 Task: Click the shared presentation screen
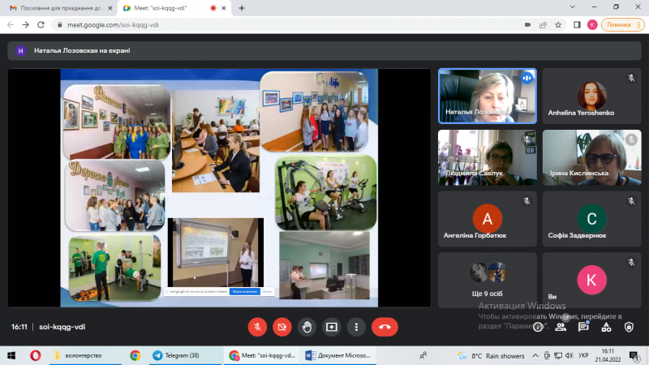click(219, 188)
